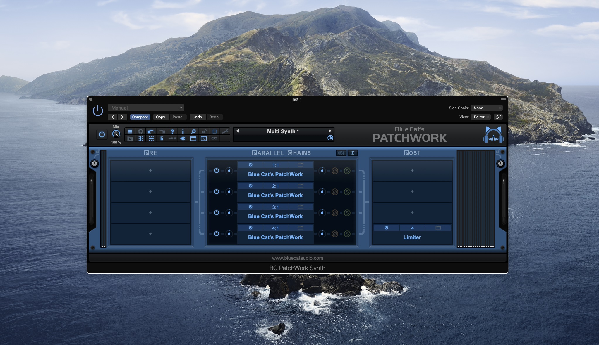Click the Mix knob at 100 %
This screenshot has width=599, height=345.
point(116,134)
